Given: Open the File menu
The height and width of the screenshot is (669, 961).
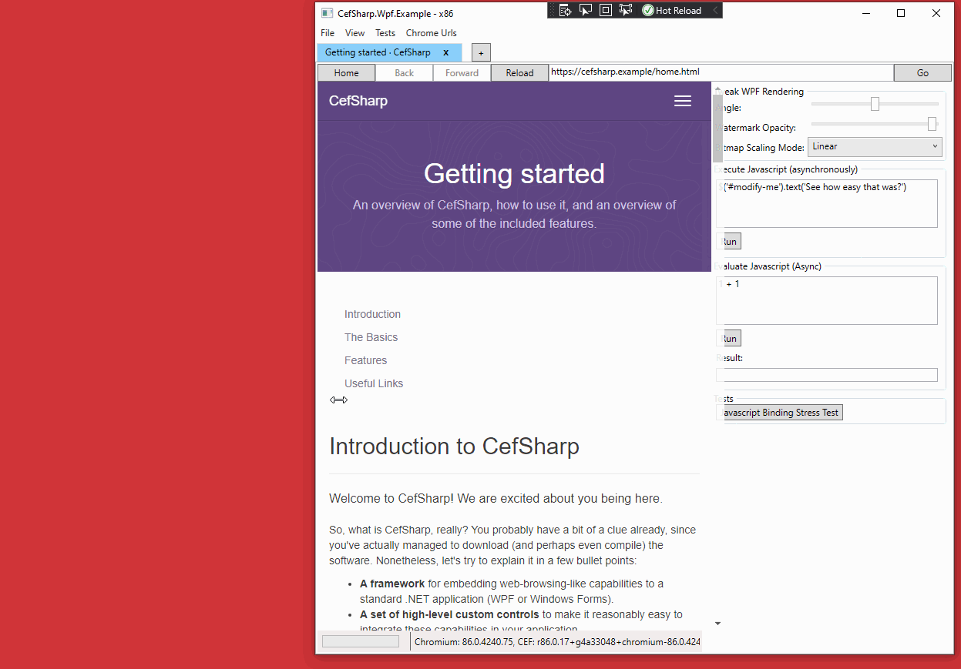Looking at the screenshot, I should tap(327, 33).
